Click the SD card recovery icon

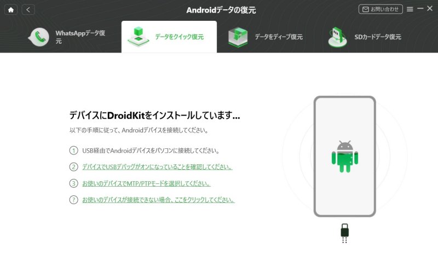tap(337, 37)
